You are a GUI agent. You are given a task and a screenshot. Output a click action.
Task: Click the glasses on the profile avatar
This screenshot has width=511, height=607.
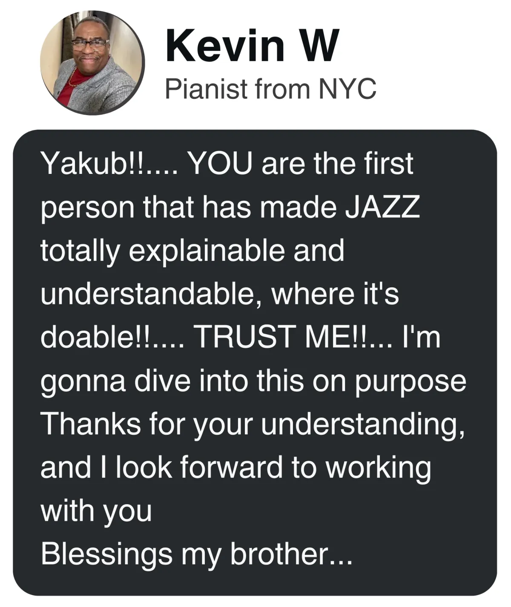pyautogui.click(x=89, y=44)
